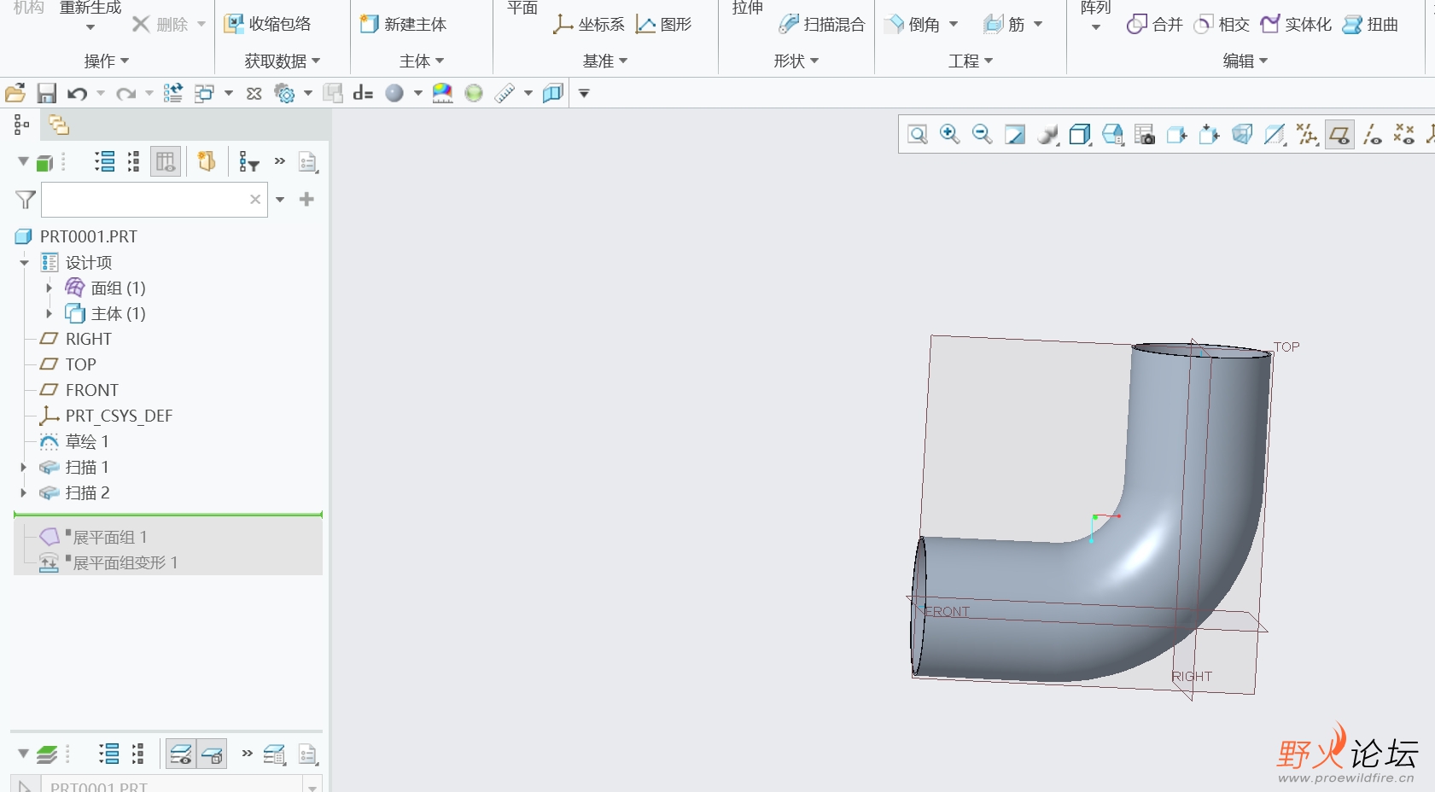Click the 合并 button
Viewport: 1435px width, 792px height.
coord(1154,24)
